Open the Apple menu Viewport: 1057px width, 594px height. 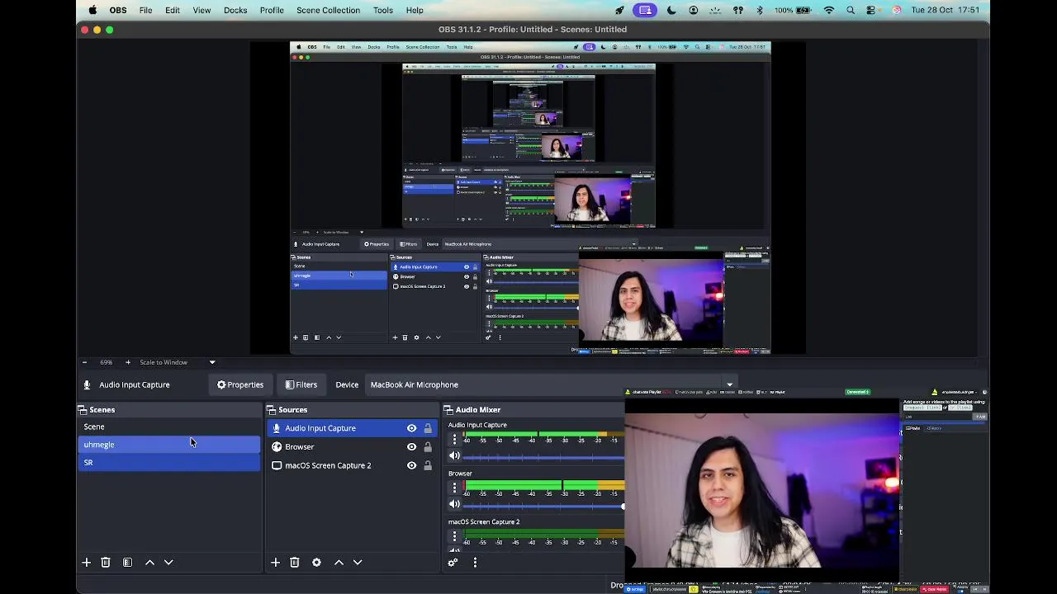(x=92, y=10)
